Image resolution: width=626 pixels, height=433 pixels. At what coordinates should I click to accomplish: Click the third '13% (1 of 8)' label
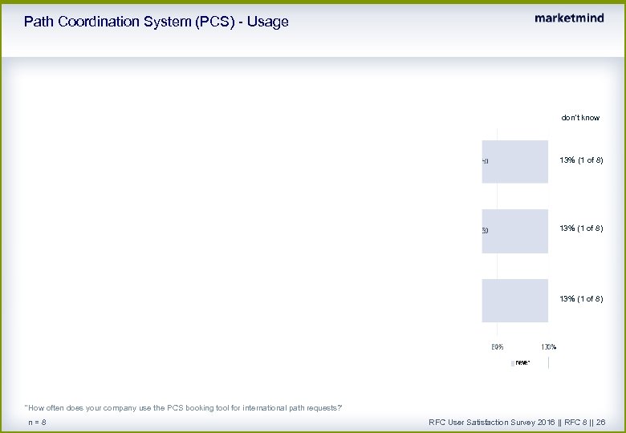click(x=581, y=299)
